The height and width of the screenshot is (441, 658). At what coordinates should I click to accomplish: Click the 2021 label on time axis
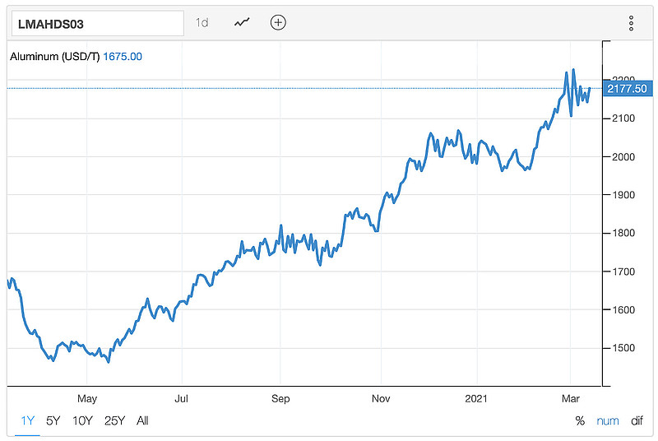478,398
